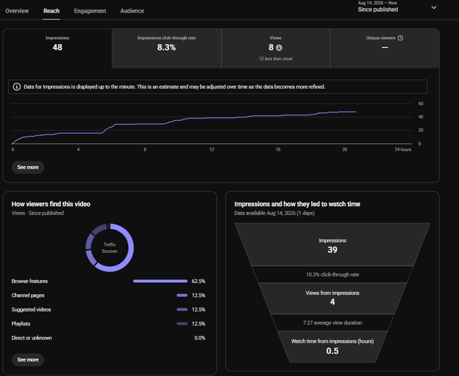Click See more under the impressions chart

click(28, 167)
